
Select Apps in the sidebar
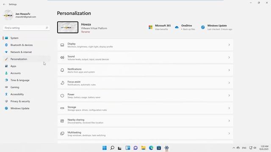pyautogui.click(x=27, y=66)
